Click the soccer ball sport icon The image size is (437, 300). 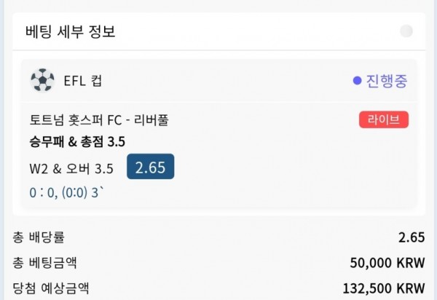(42, 80)
